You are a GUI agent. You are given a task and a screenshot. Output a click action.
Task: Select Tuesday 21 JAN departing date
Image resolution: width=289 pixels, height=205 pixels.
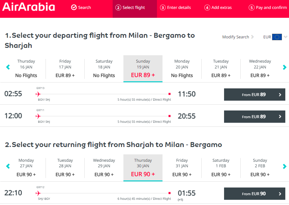(221, 68)
